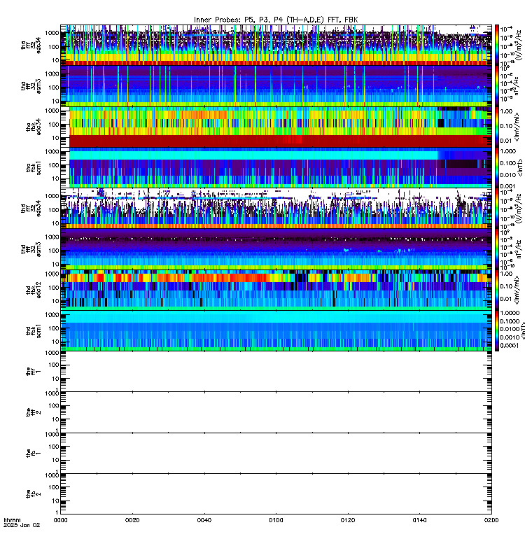Select the thd fff 32 edc34 spectrogram panel

tap(276, 208)
